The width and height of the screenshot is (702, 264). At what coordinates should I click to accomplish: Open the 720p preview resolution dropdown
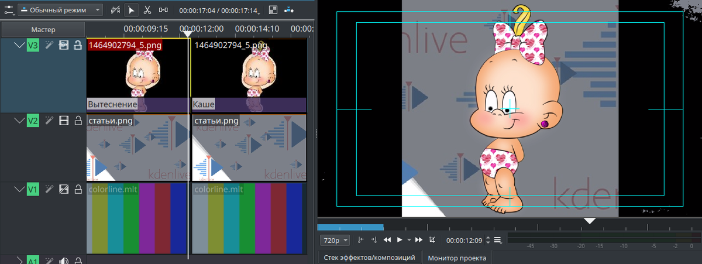(335, 240)
